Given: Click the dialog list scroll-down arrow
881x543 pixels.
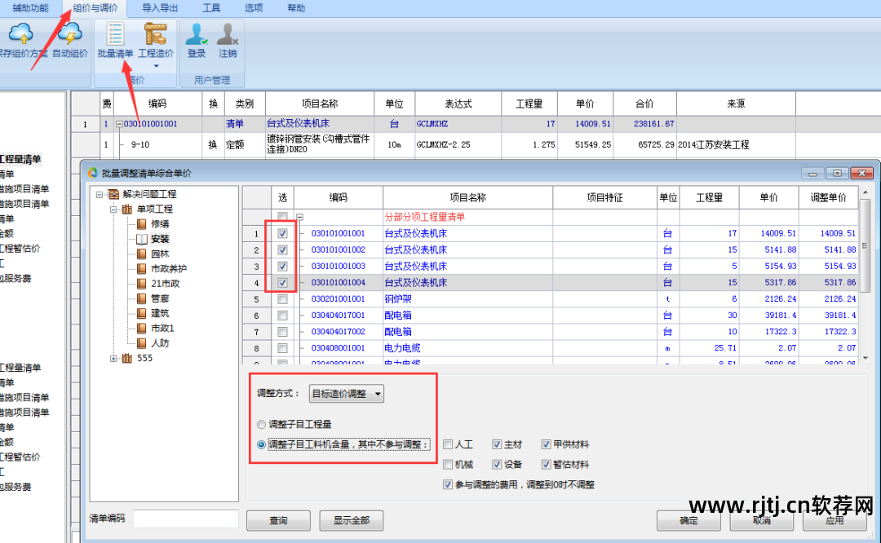Looking at the screenshot, I should (x=866, y=358).
